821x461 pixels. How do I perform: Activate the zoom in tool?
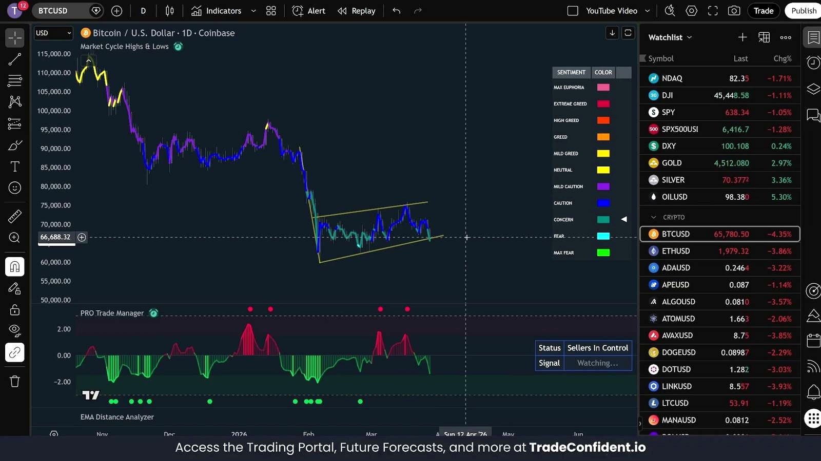click(x=15, y=238)
